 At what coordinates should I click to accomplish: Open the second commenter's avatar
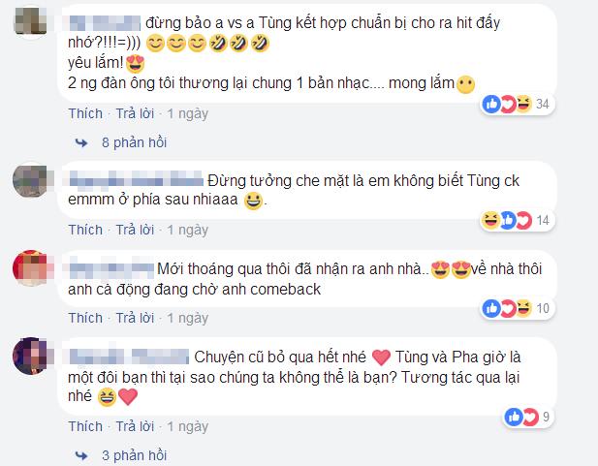[x=31, y=180]
